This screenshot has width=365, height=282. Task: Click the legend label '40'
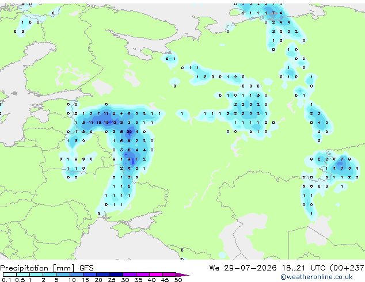[151, 280]
